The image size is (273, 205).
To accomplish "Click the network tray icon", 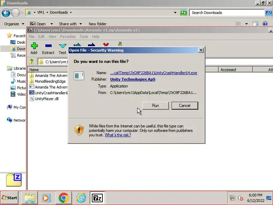I will (x=232, y=198).
